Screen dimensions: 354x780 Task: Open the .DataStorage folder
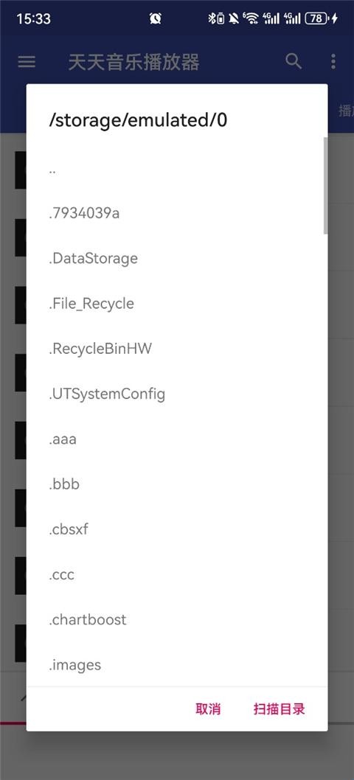click(x=176, y=259)
